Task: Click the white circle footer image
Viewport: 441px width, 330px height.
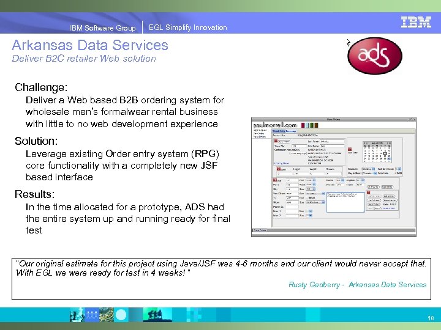Action: coord(121,315)
